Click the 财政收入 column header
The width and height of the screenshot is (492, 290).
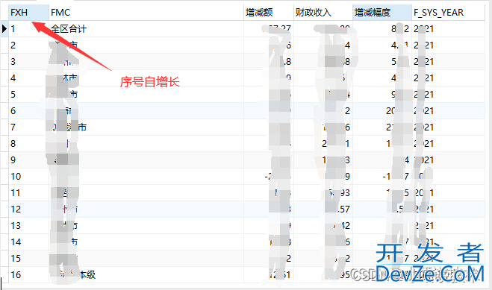pos(323,13)
